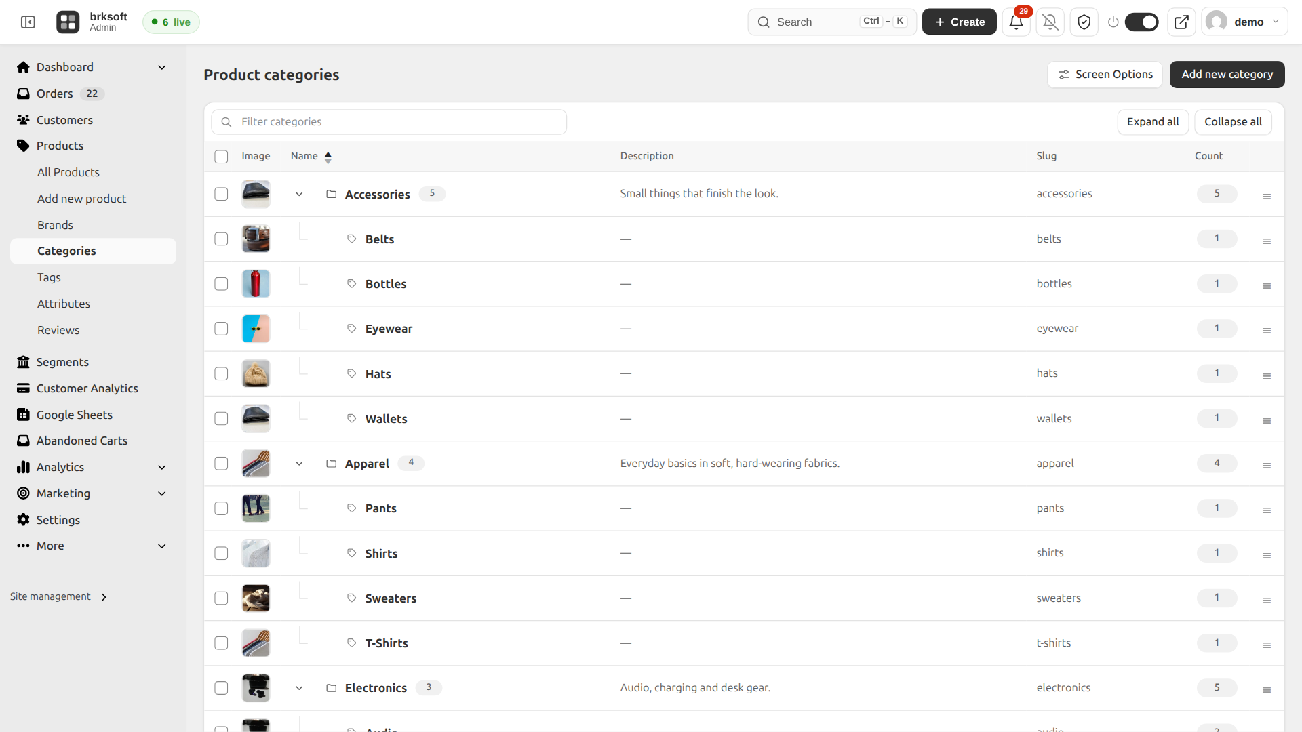Click the drag handle for Hats row
The width and height of the screenshot is (1302, 732).
pos(1266,376)
